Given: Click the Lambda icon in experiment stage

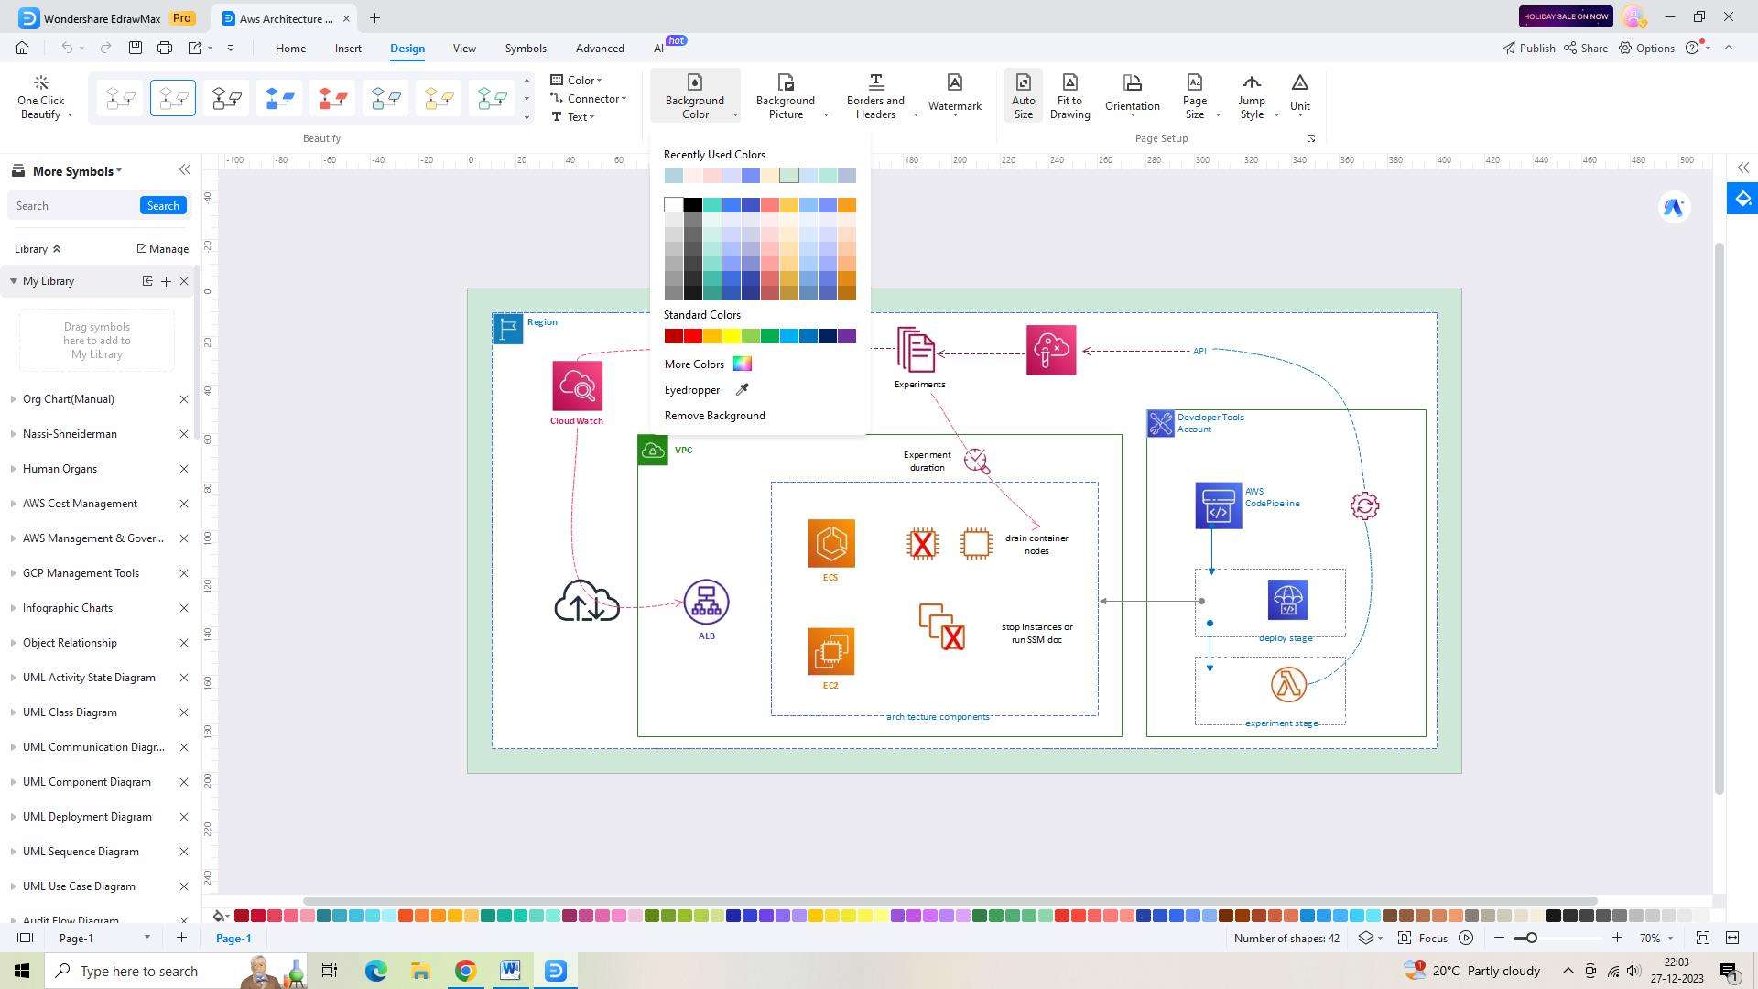Looking at the screenshot, I should [1288, 684].
